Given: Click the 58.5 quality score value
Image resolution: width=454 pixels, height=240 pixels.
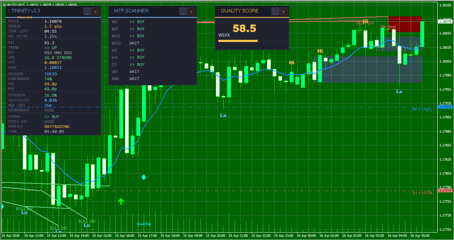Looking at the screenshot, I should (244, 28).
